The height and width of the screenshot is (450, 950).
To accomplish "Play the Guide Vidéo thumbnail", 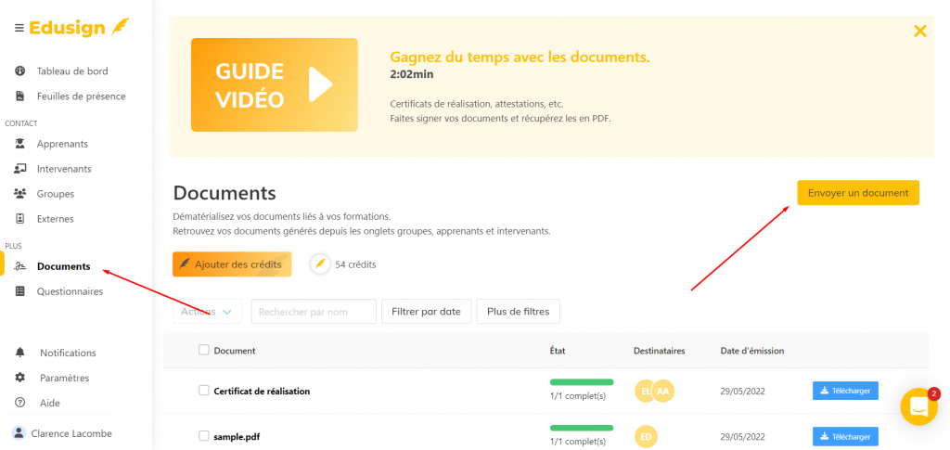I will (x=275, y=84).
